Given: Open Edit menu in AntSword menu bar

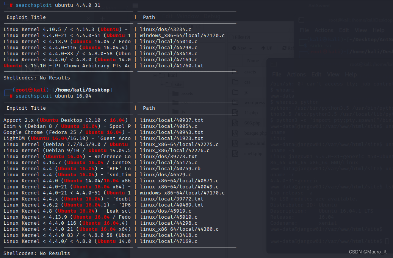Looking at the screenshot, I should pyautogui.click(x=168, y=16).
